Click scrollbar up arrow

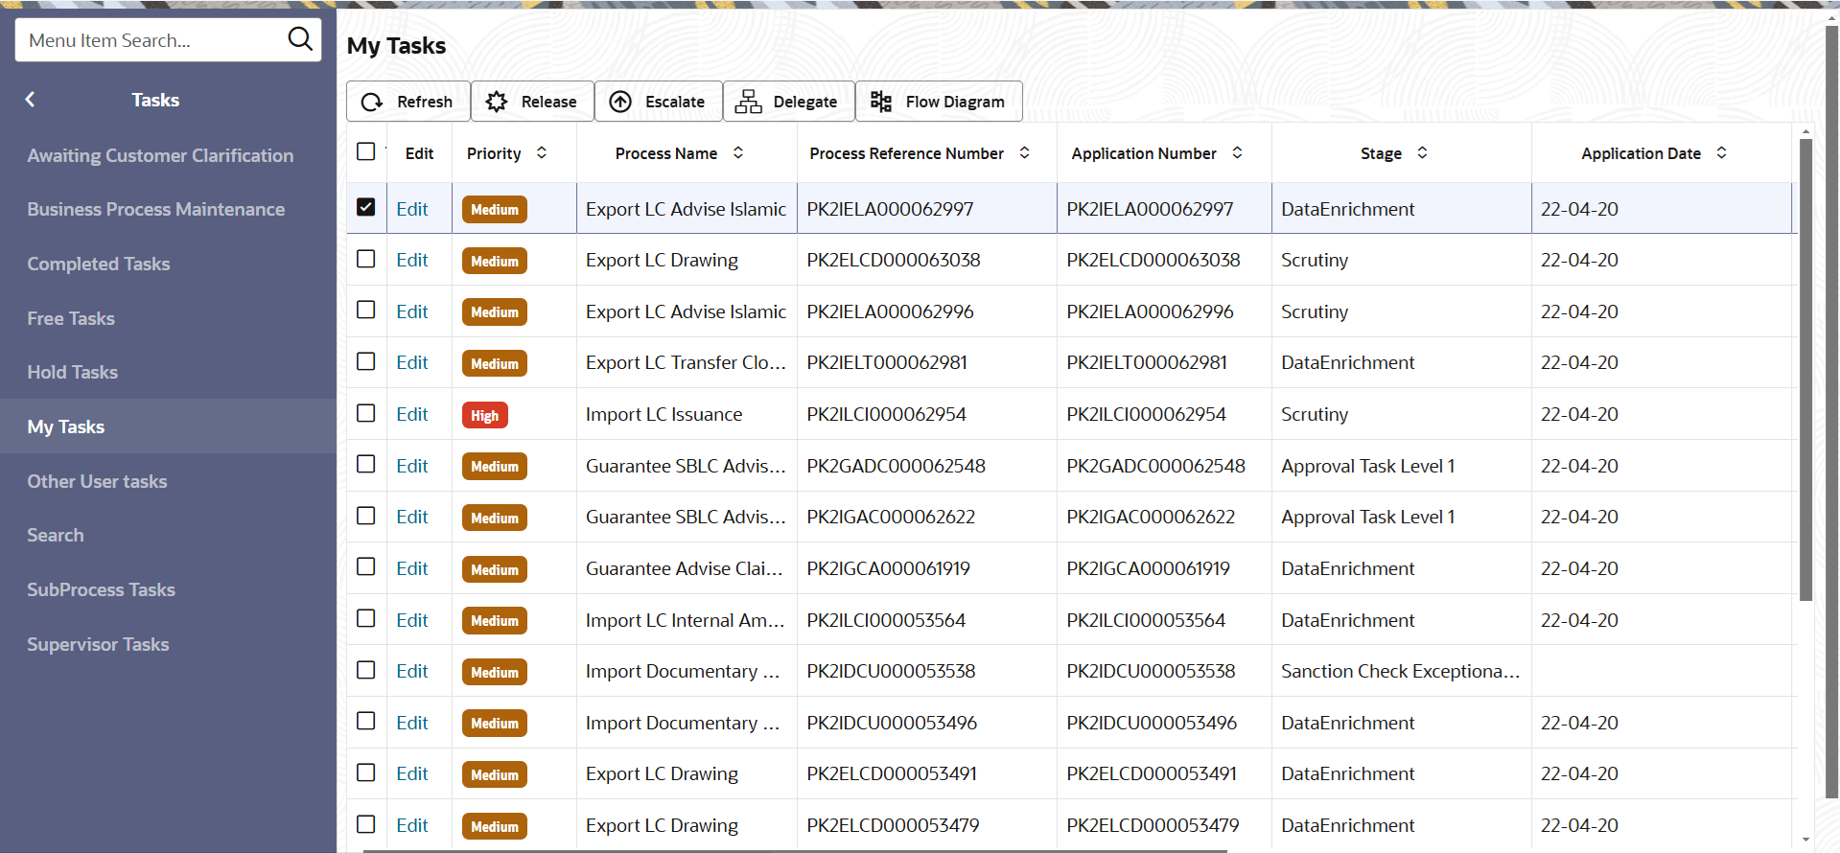point(1805,131)
